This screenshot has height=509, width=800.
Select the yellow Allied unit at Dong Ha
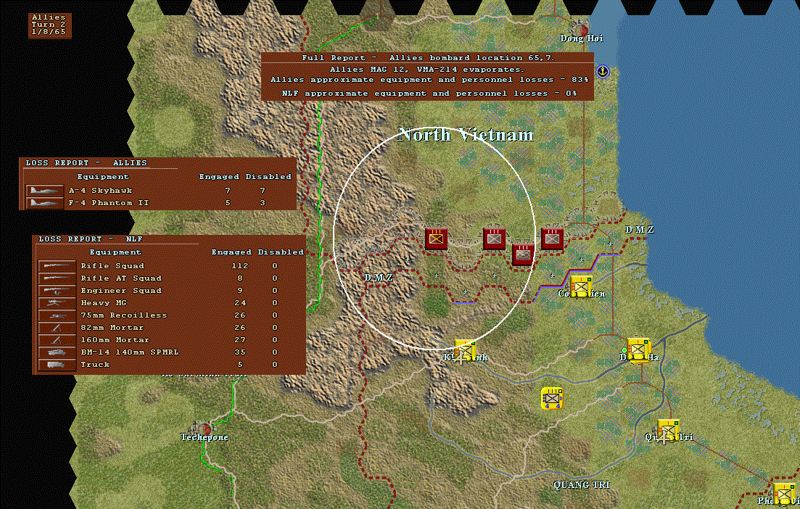(638, 349)
